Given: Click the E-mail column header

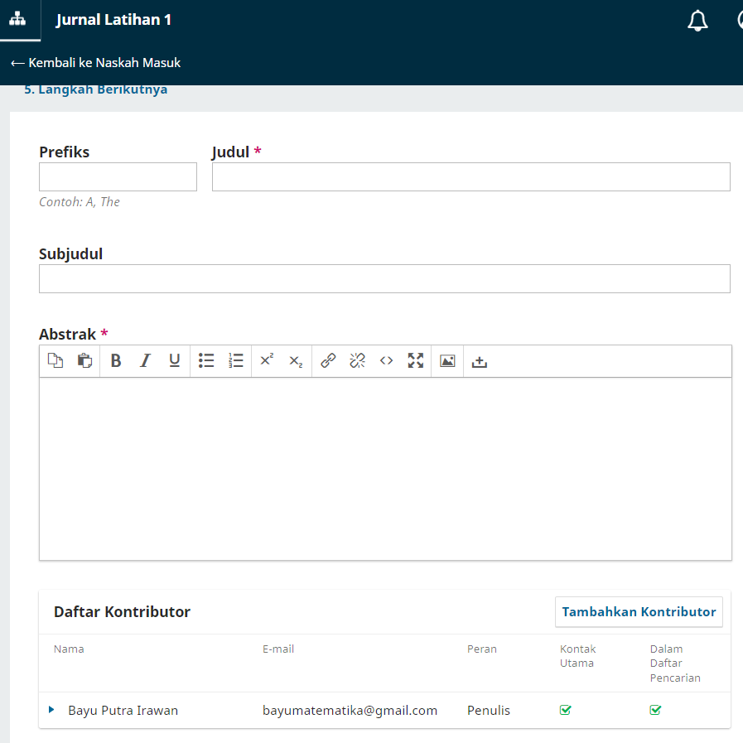Looking at the screenshot, I should pos(278,649).
